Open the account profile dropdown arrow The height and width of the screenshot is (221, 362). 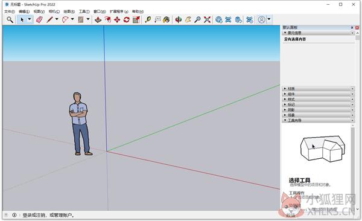click(269, 19)
